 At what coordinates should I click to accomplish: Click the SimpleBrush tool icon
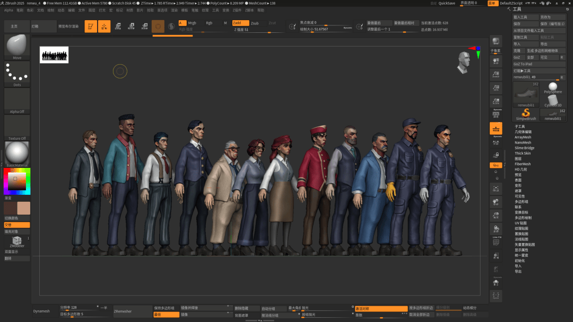[x=526, y=113]
